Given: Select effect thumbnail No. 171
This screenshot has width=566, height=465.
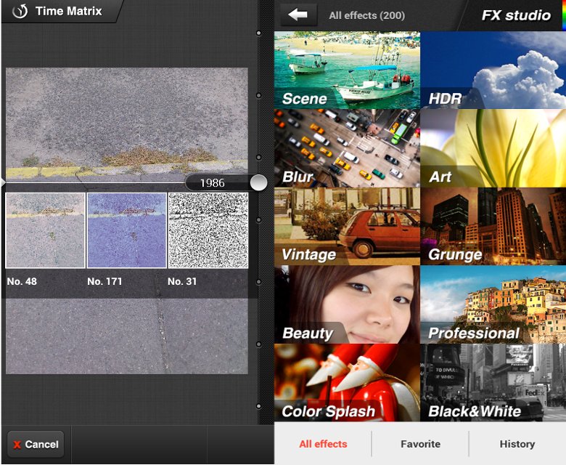Looking at the screenshot, I should [127, 230].
